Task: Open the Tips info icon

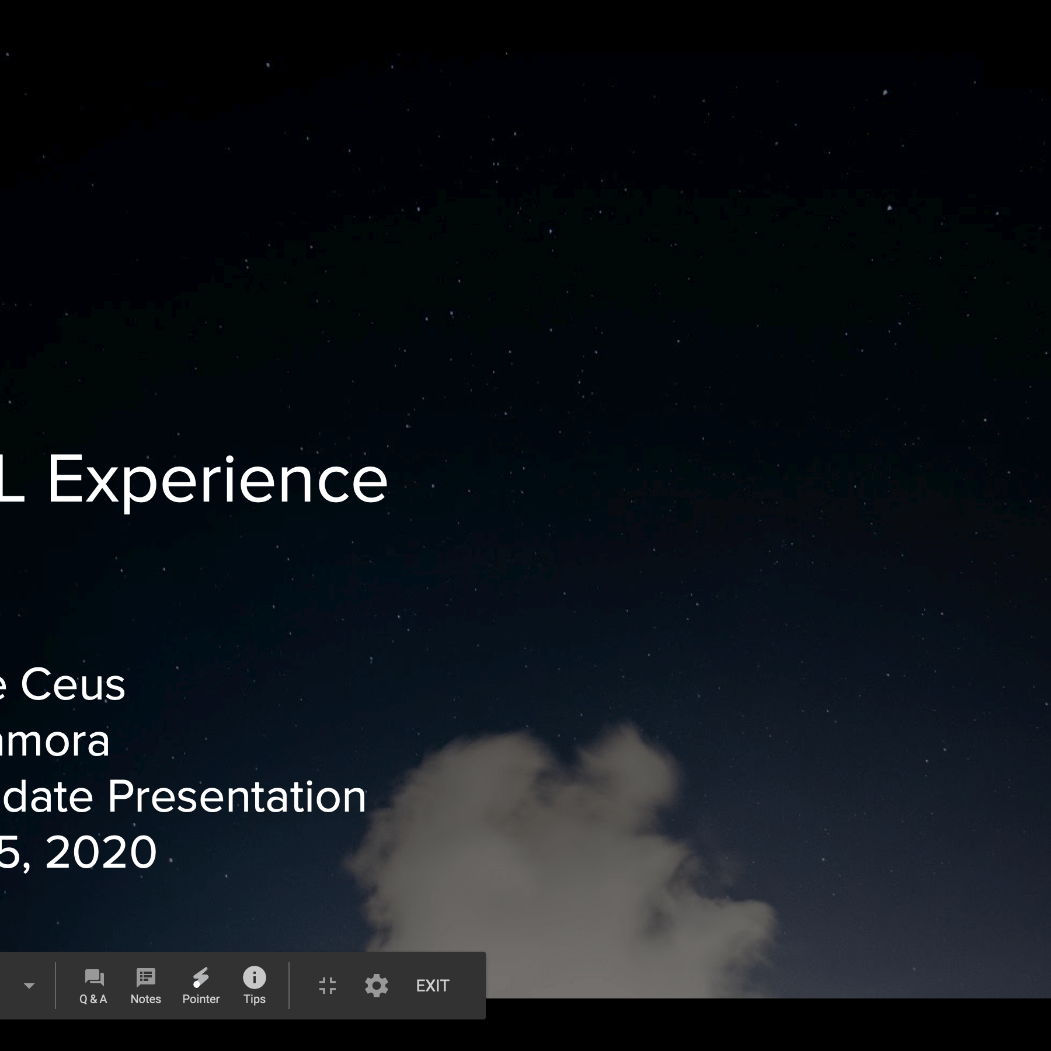Action: click(x=254, y=986)
